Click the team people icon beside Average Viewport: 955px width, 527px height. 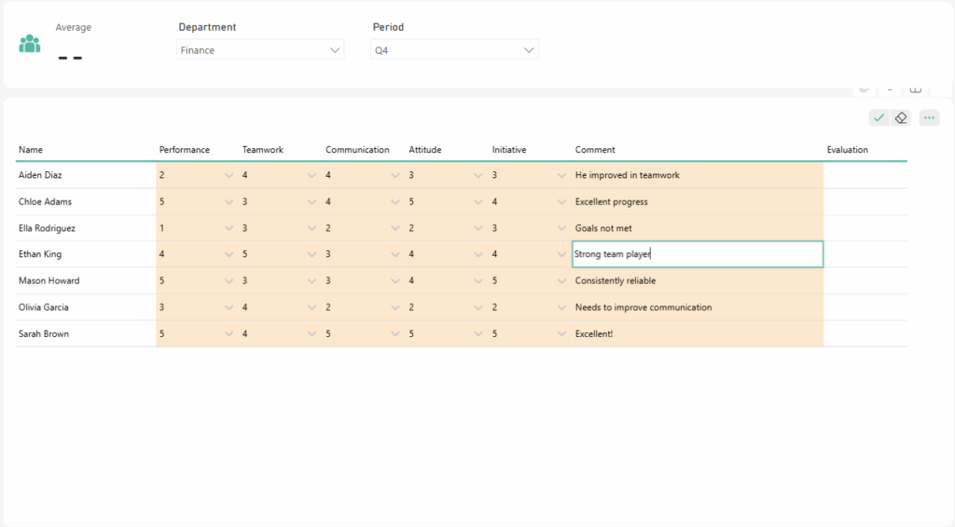click(29, 44)
